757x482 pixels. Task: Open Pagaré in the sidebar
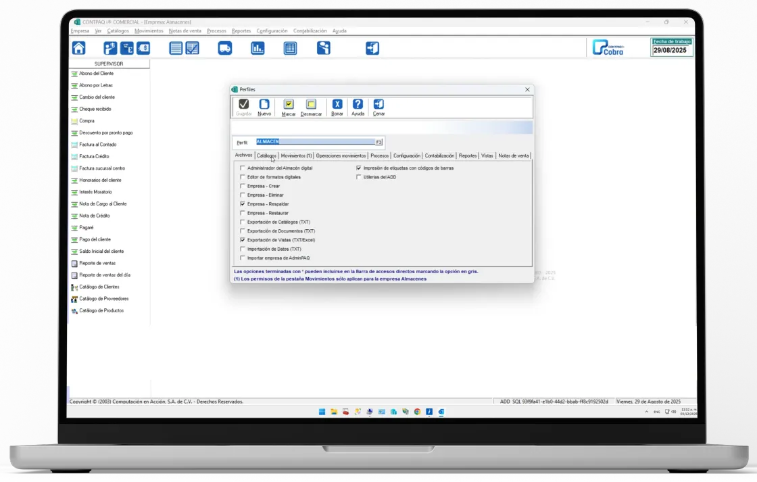pyautogui.click(x=87, y=227)
